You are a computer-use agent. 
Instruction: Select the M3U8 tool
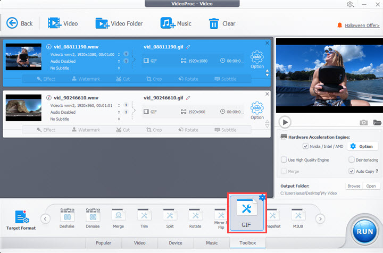coord(298,218)
